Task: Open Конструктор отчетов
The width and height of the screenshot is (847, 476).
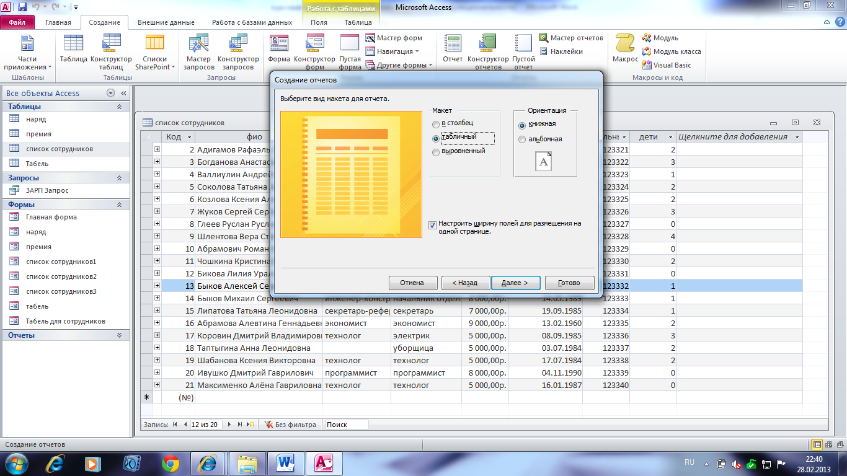Action: pos(488,52)
